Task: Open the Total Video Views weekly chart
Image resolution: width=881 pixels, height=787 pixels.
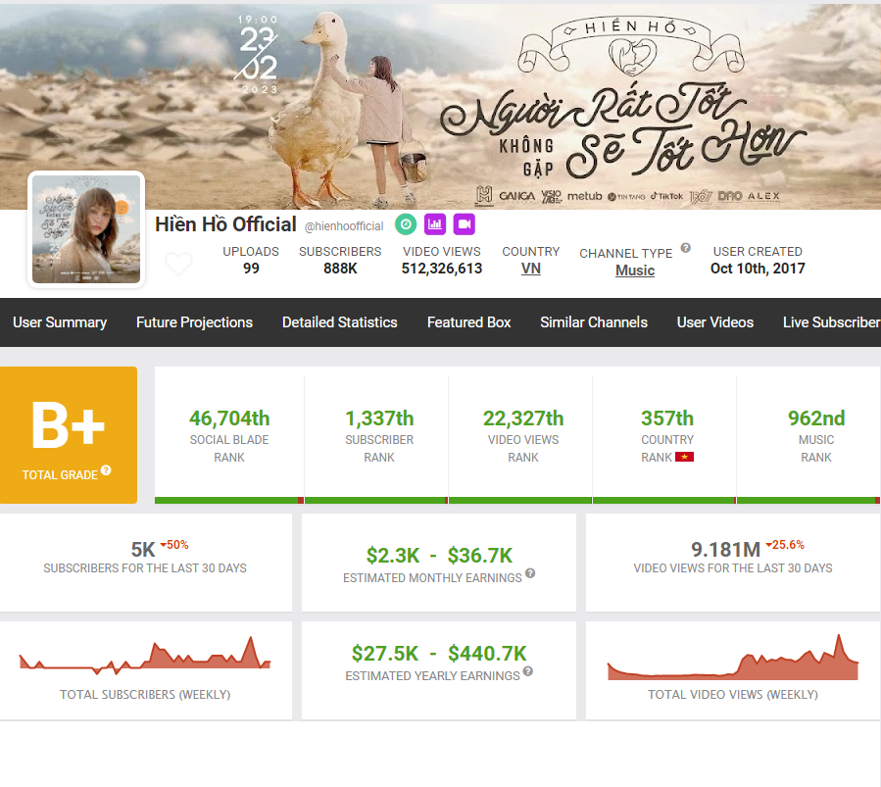Action: coord(733,658)
